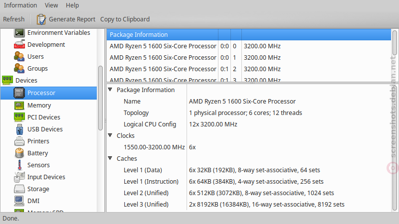Select processor row with thread 0
Image resolution: width=399 pixels, height=224 pixels.
pos(248,46)
